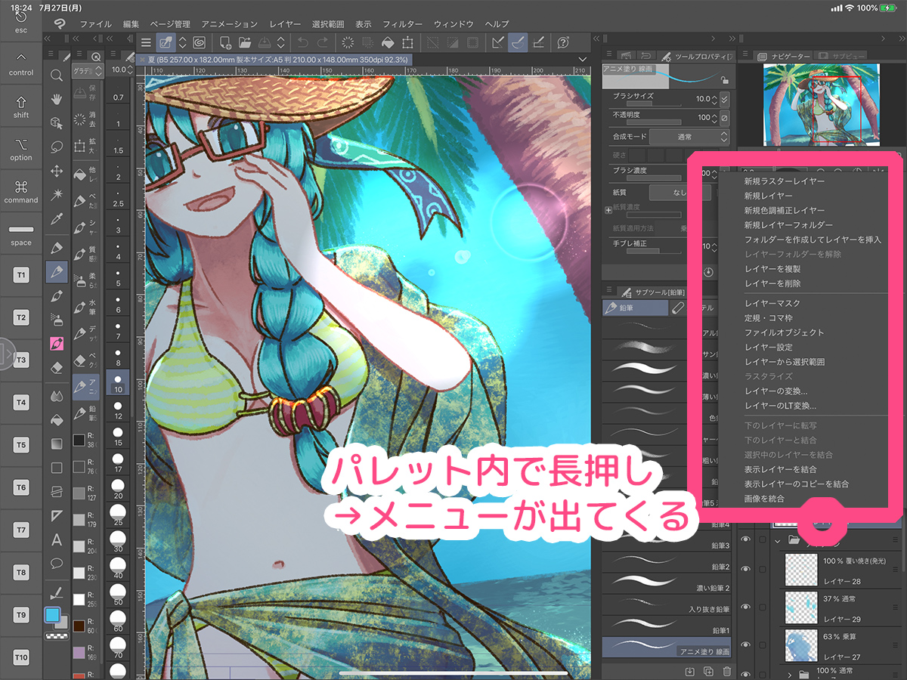
Task: Open the hamburger menu on command bar
Action: click(147, 42)
